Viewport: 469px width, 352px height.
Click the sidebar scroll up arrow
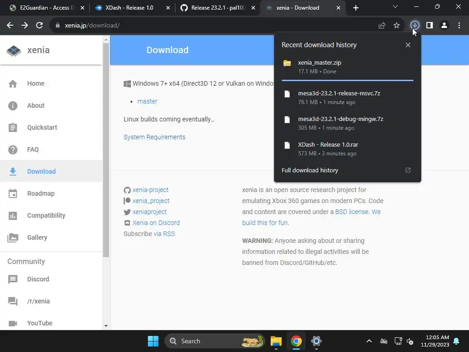(106, 39)
